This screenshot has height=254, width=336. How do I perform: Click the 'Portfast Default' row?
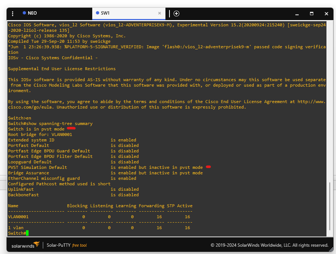click(x=73, y=145)
